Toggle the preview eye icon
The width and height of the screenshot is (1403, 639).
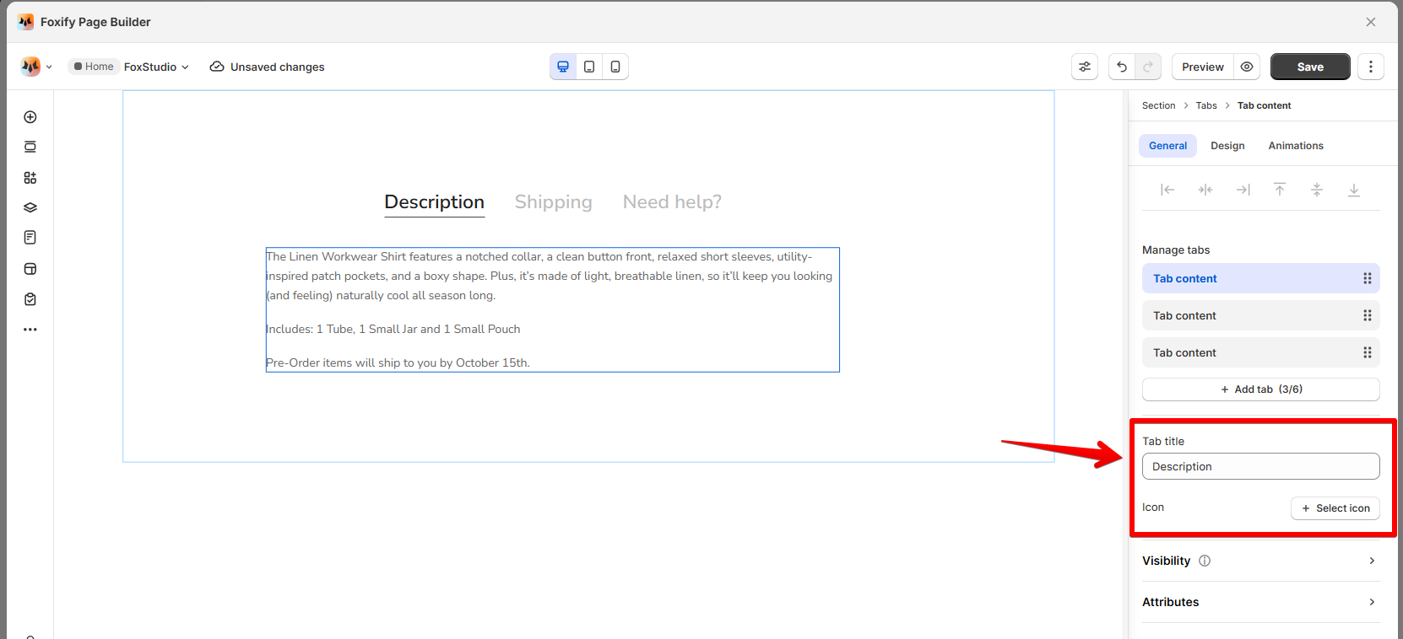[x=1247, y=67]
